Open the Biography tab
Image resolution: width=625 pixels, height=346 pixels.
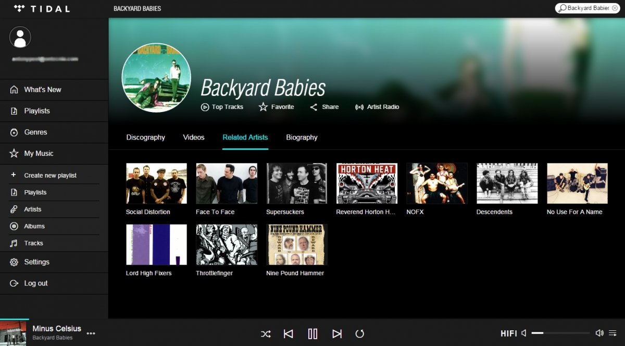(x=302, y=138)
